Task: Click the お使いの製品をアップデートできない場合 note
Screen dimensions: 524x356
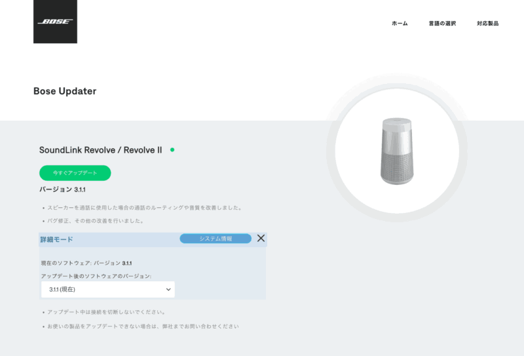Action: (x=143, y=326)
